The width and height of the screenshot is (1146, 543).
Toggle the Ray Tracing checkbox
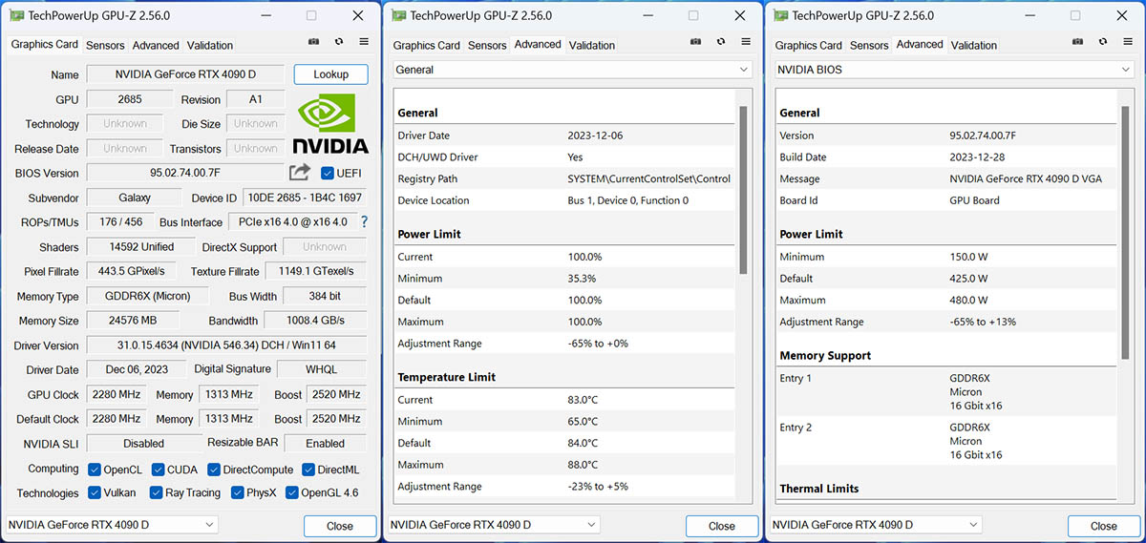pos(156,493)
